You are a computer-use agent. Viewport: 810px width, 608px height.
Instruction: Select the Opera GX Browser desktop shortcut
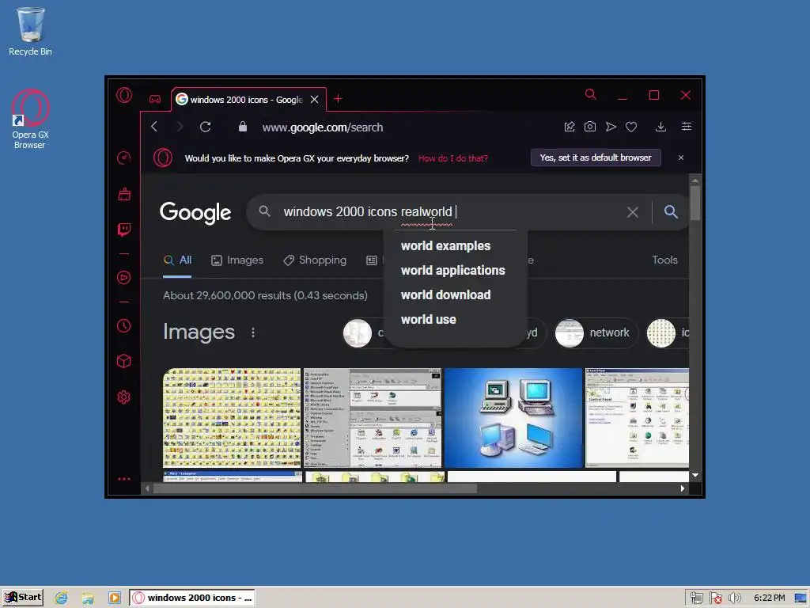pos(30,120)
